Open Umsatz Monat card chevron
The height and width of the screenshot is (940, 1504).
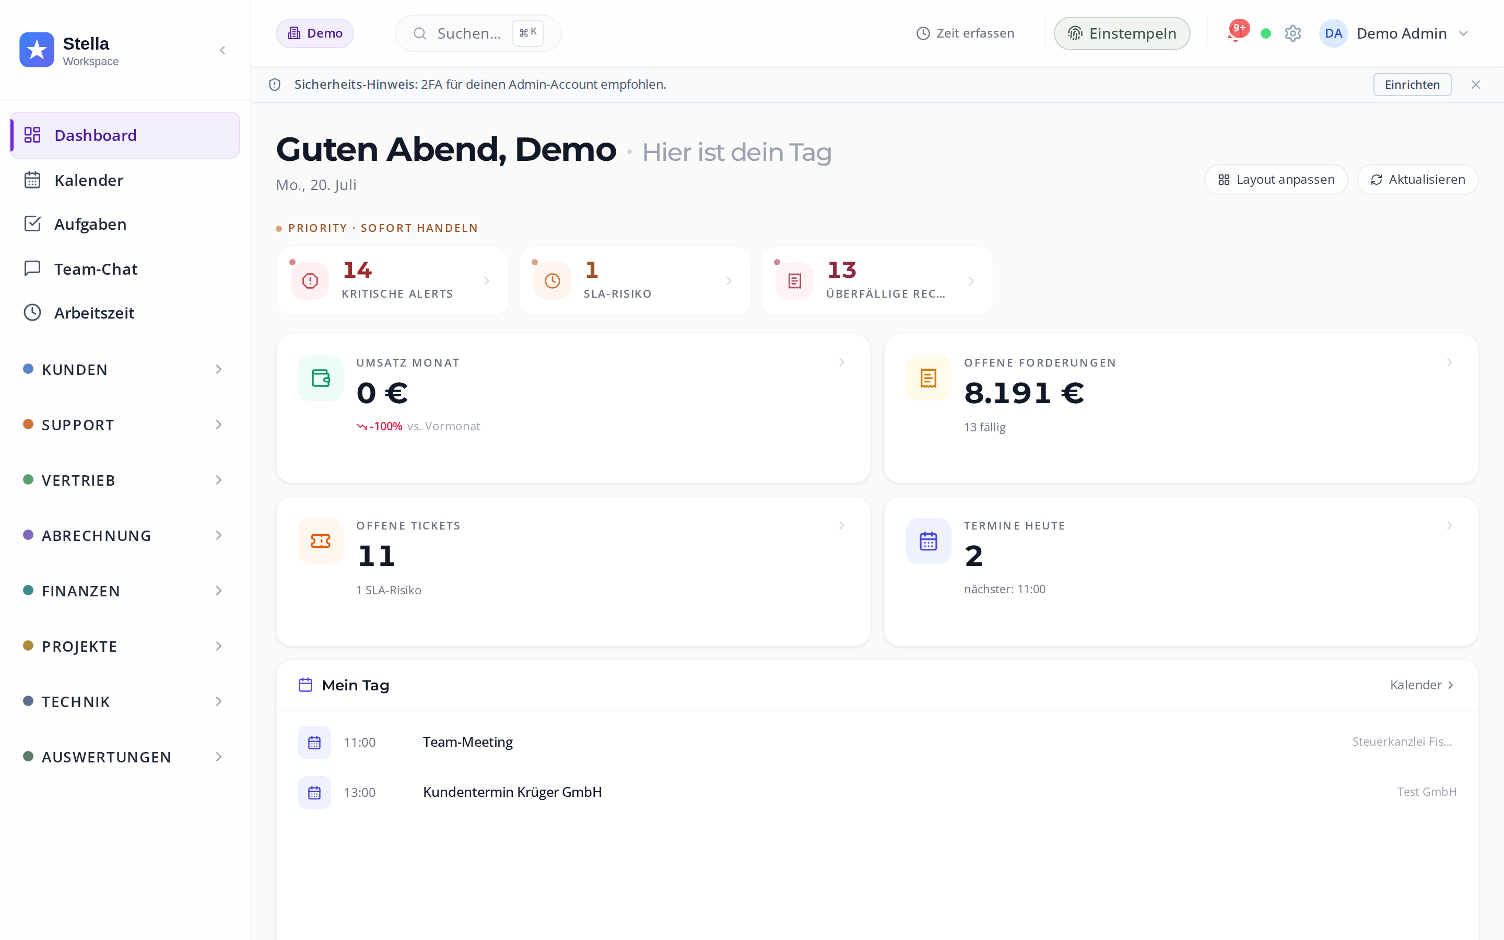pos(841,362)
